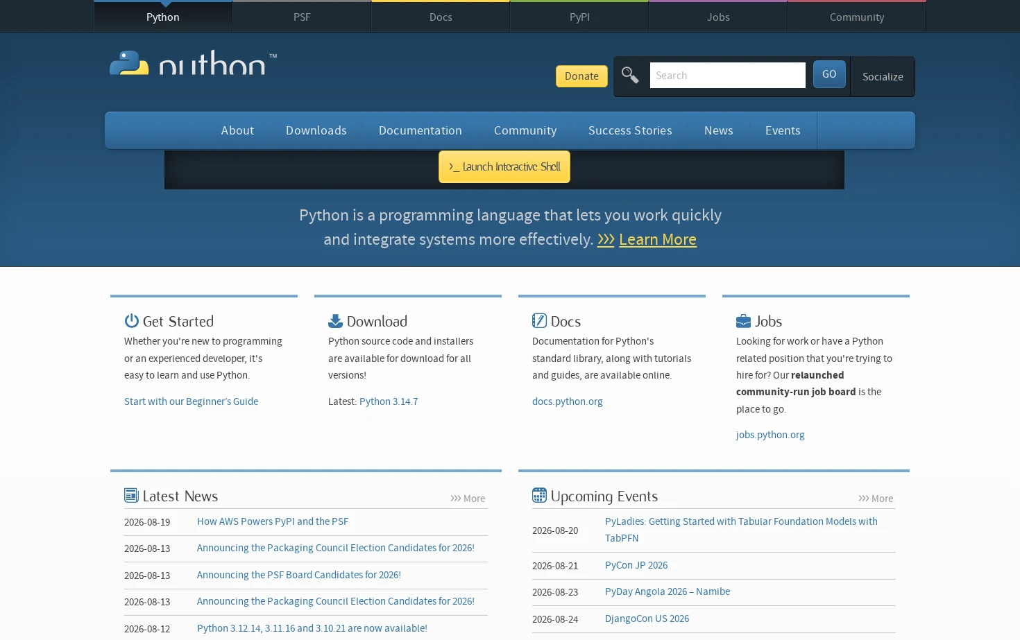This screenshot has height=640, width=1020.
Task: Read How AWS Powers PyPI and the PSF
Action: (x=273, y=521)
